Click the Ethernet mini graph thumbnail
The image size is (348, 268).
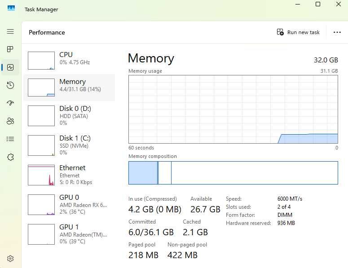pyautogui.click(x=41, y=175)
